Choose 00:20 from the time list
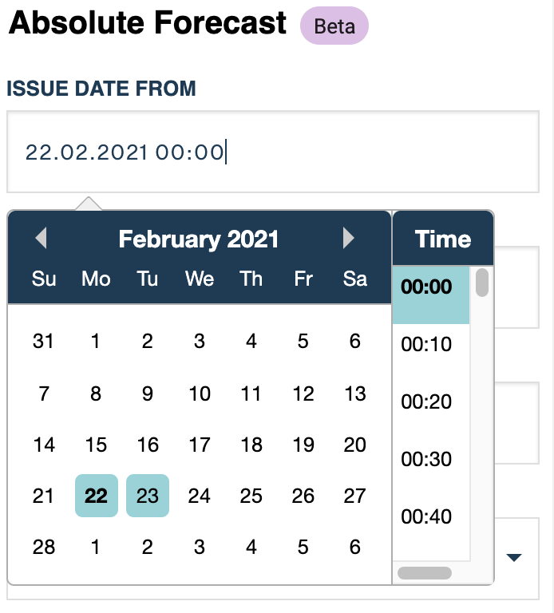 click(x=431, y=402)
